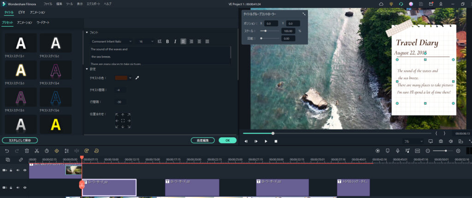This screenshot has width=472, height=198.
Task: Open the speed/duration stopwatch tool
Action: click(x=47, y=151)
